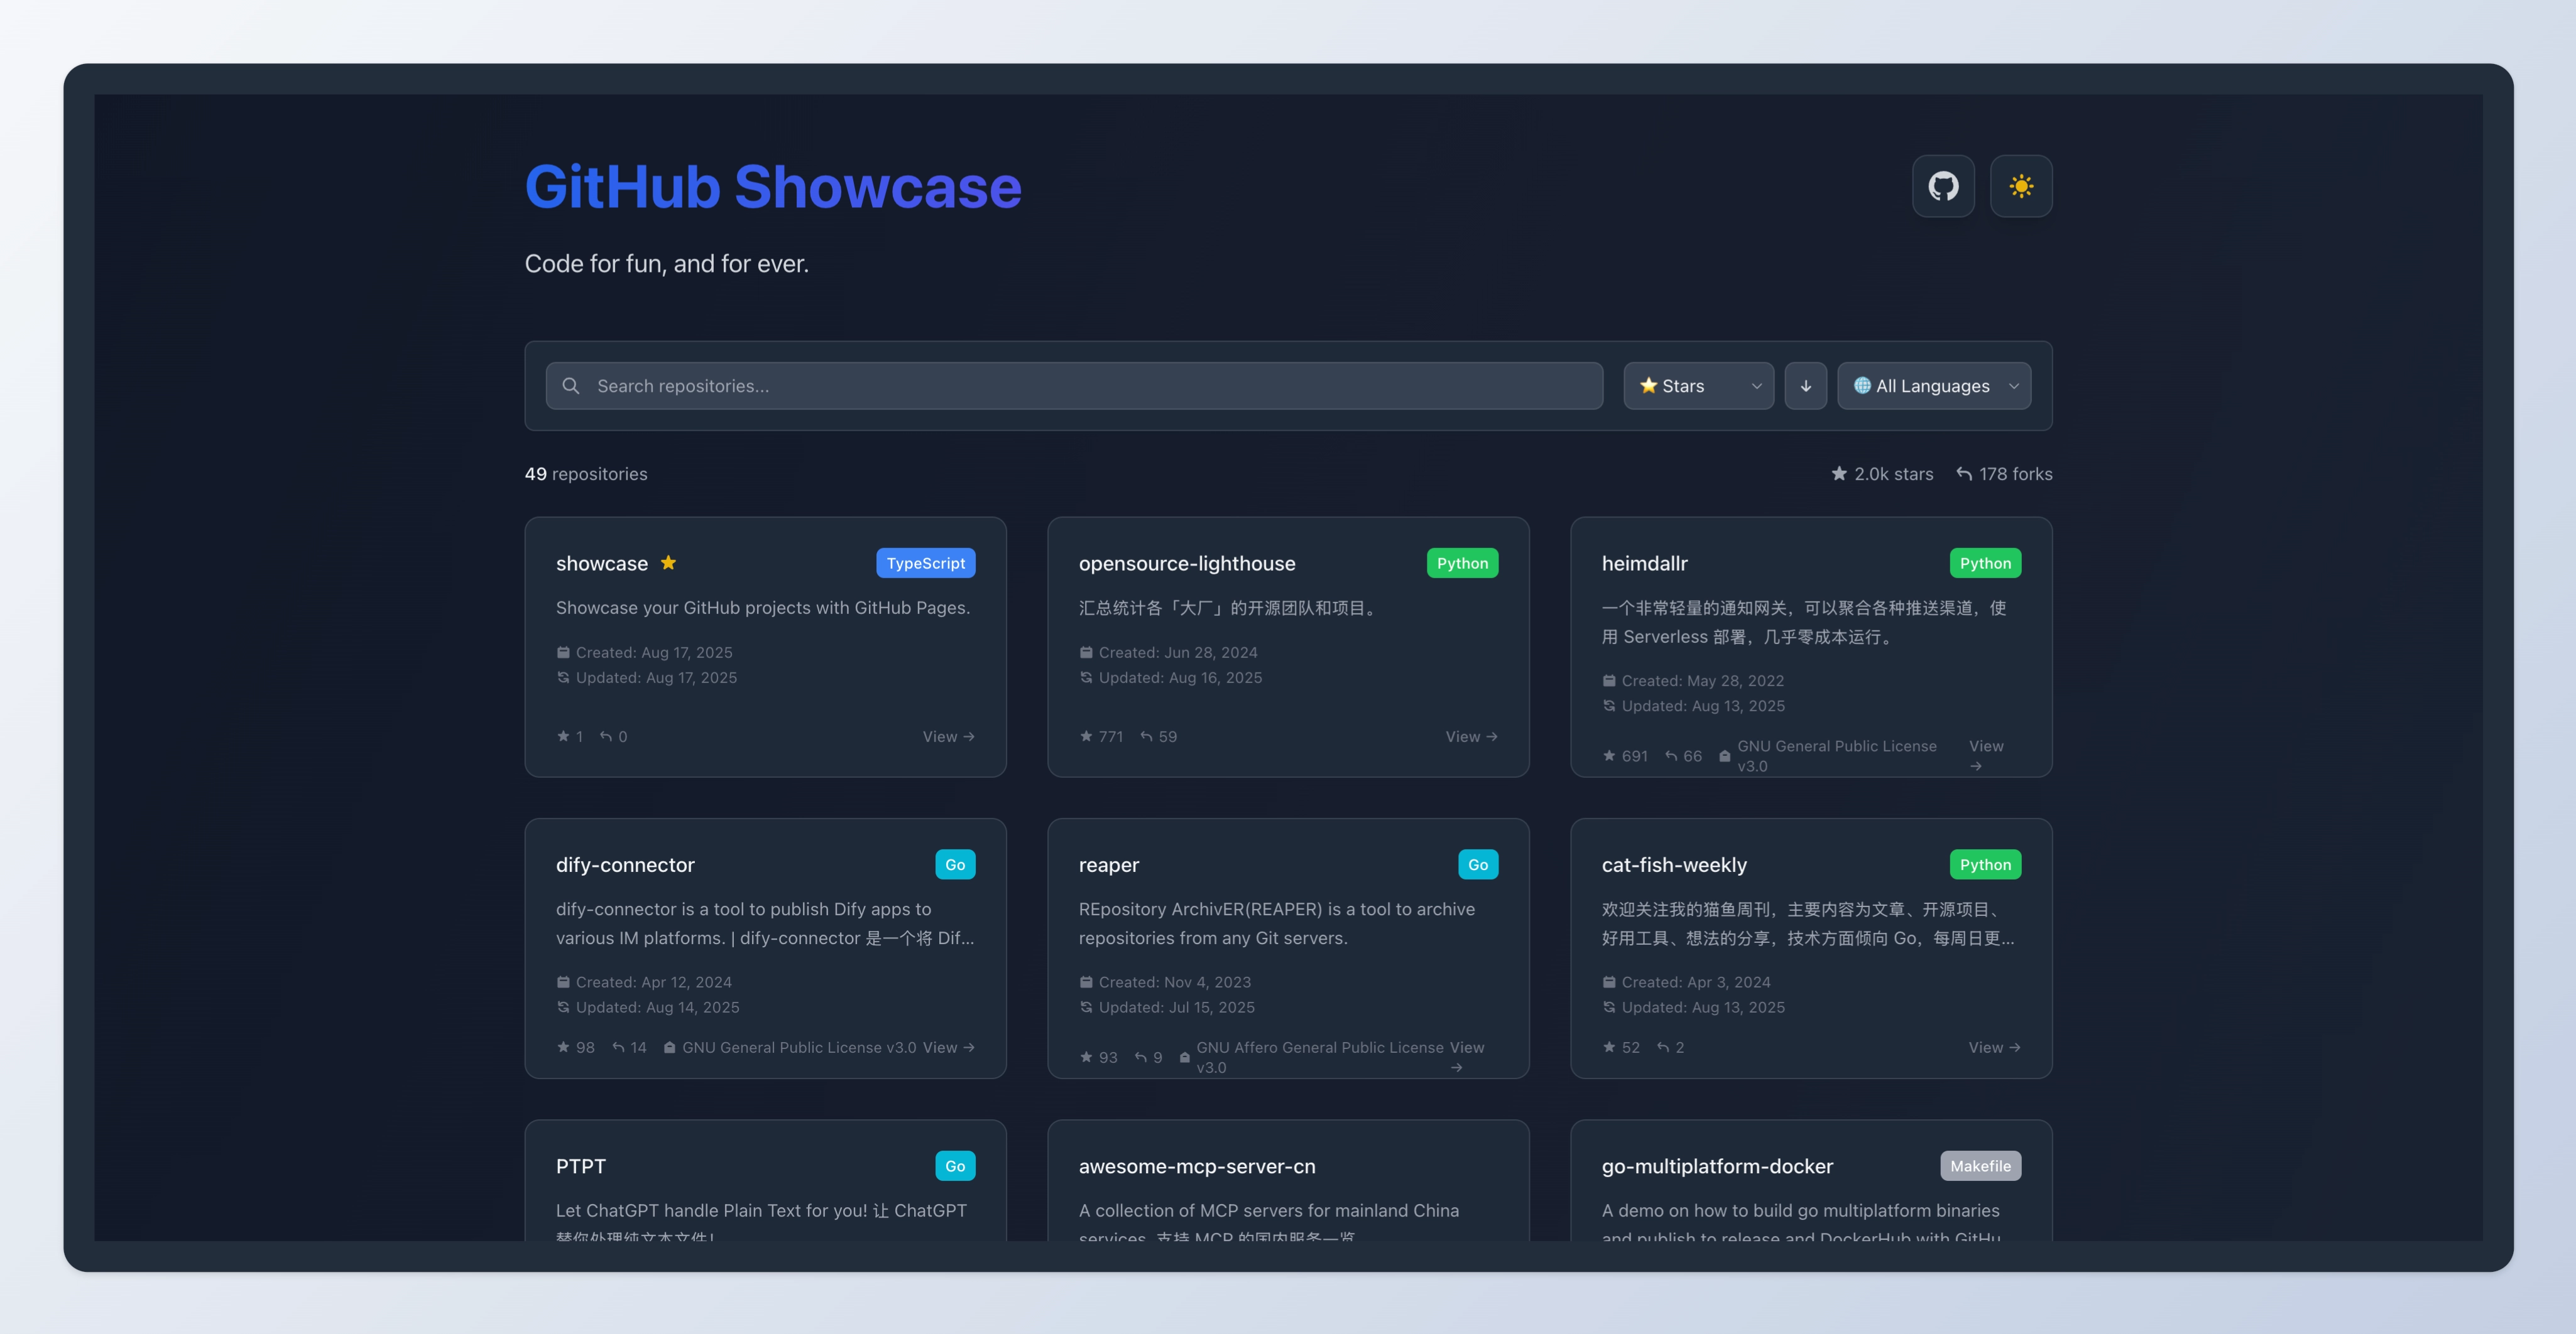Click Go badge on PTPT card

coord(955,1166)
